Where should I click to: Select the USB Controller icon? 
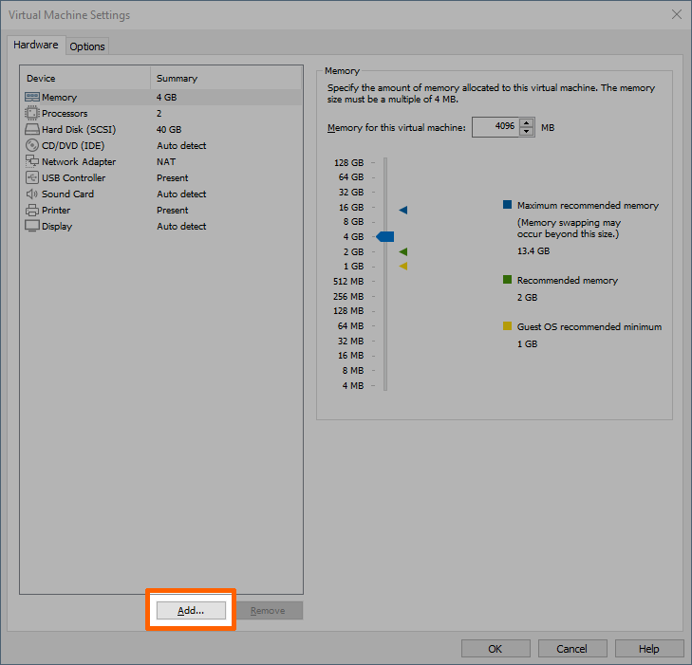[32, 178]
